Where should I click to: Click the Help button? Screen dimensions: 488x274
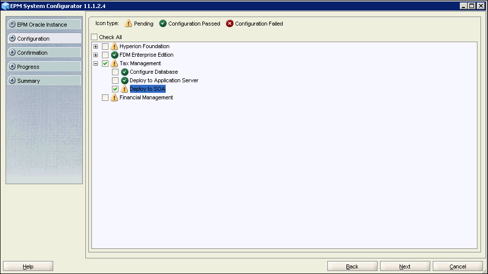(x=28, y=266)
